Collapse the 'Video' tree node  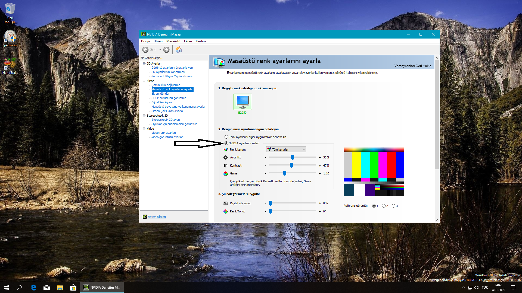pyautogui.click(x=144, y=129)
